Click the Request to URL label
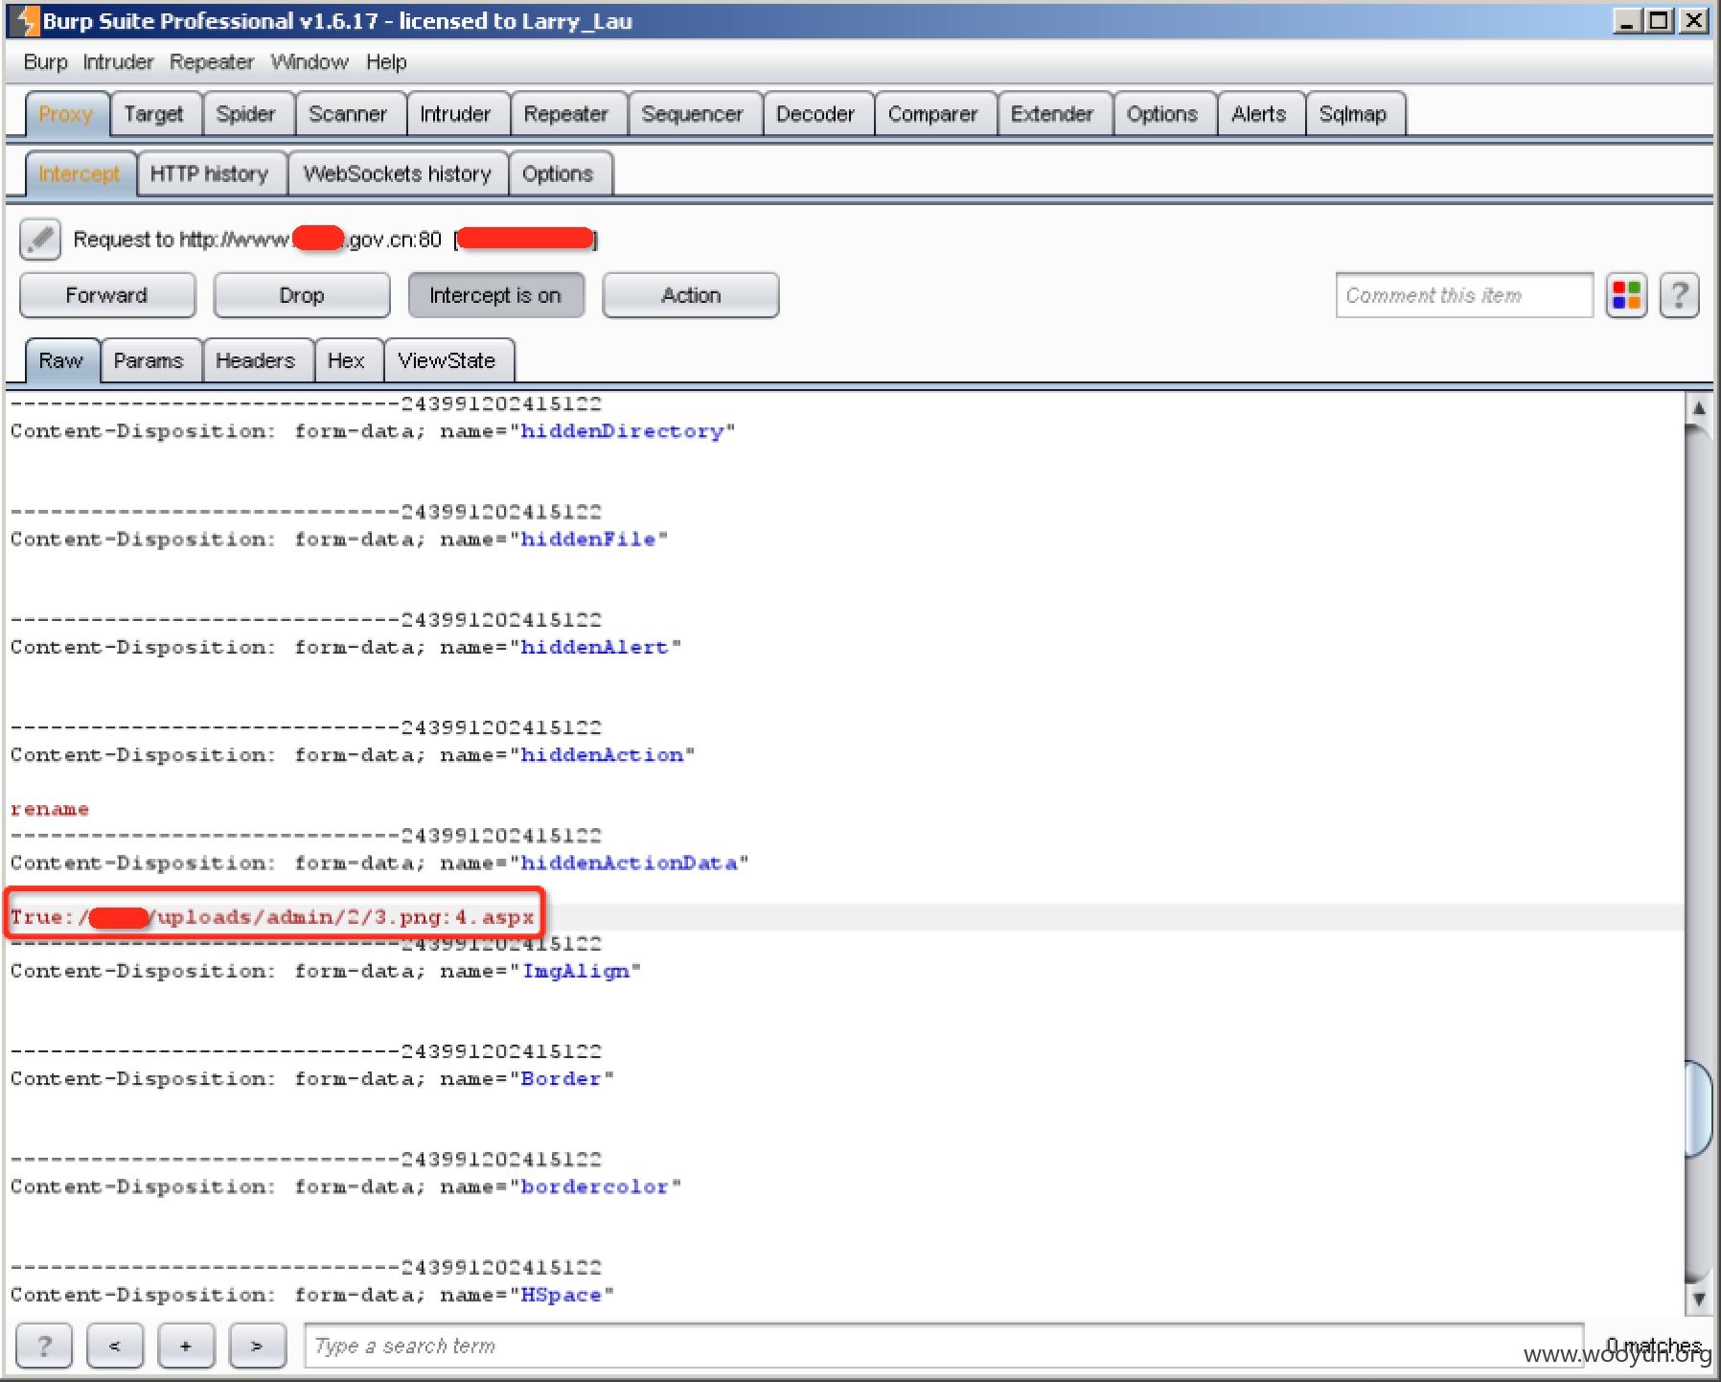The width and height of the screenshot is (1721, 1382). pyautogui.click(x=335, y=240)
